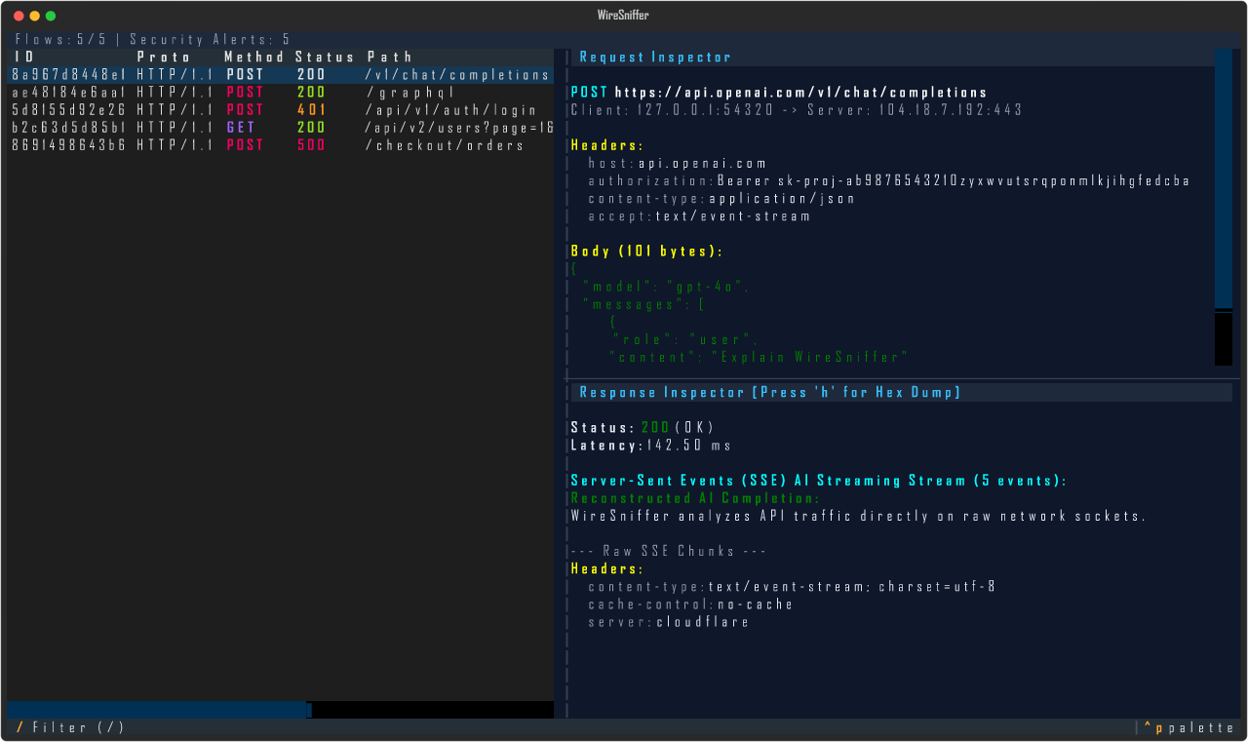
Task: Click the Server-Sent Events (SSE) stream heading
Action: (x=819, y=481)
